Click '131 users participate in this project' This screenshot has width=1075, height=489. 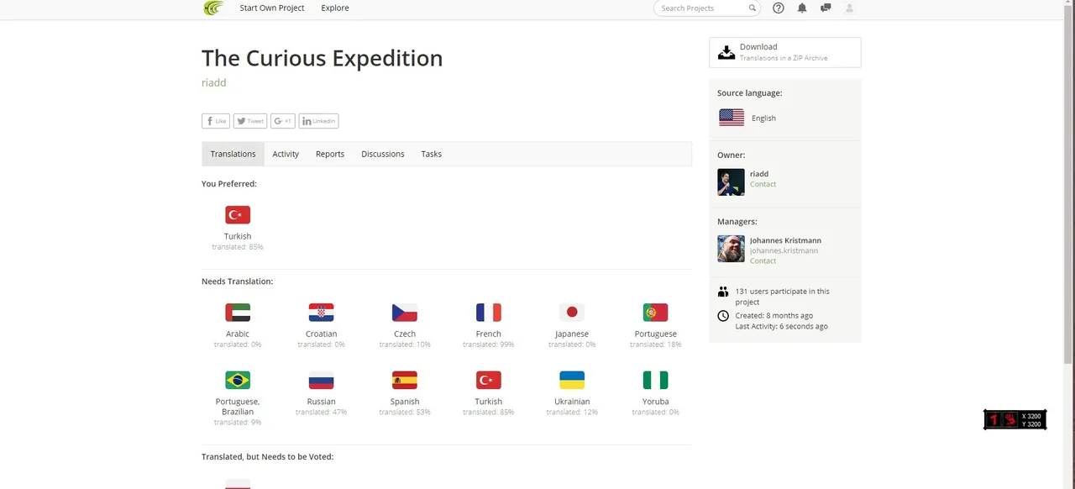point(783,297)
